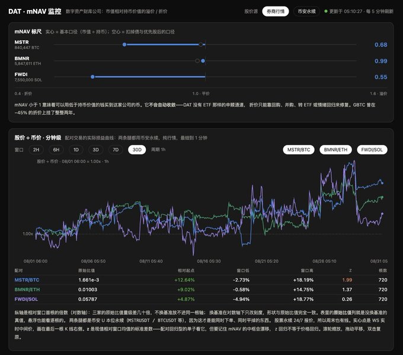
Task: Click the BMNR/ETH row in the table
Action: click(201, 290)
